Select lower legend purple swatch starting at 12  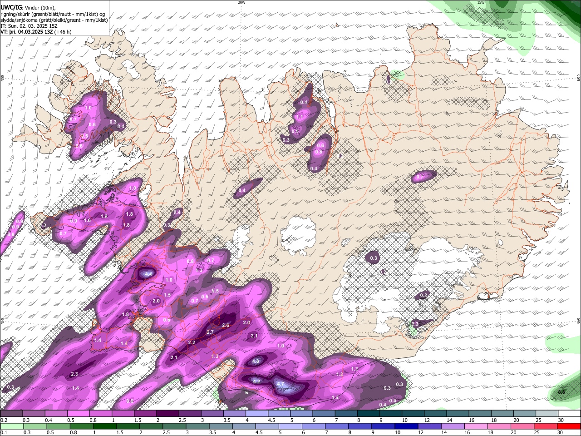[x=430, y=426]
